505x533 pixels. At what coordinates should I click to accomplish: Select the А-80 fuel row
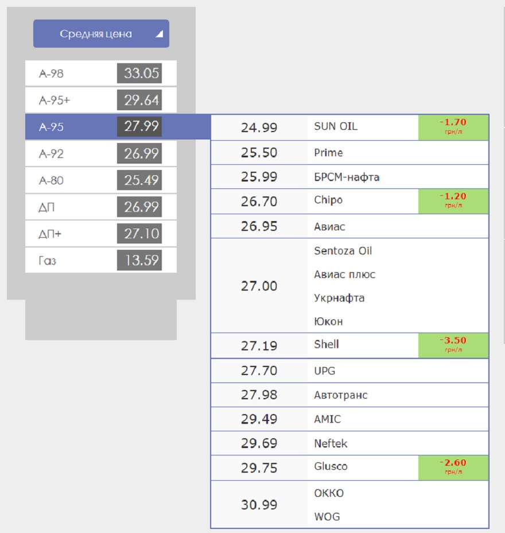tap(101, 180)
